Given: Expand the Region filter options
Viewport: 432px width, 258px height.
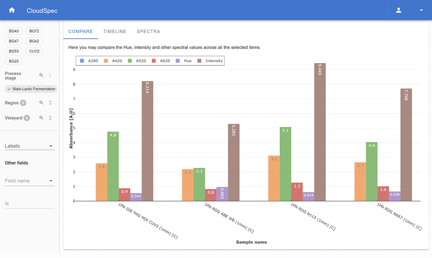Looking at the screenshot, I should tap(50, 103).
